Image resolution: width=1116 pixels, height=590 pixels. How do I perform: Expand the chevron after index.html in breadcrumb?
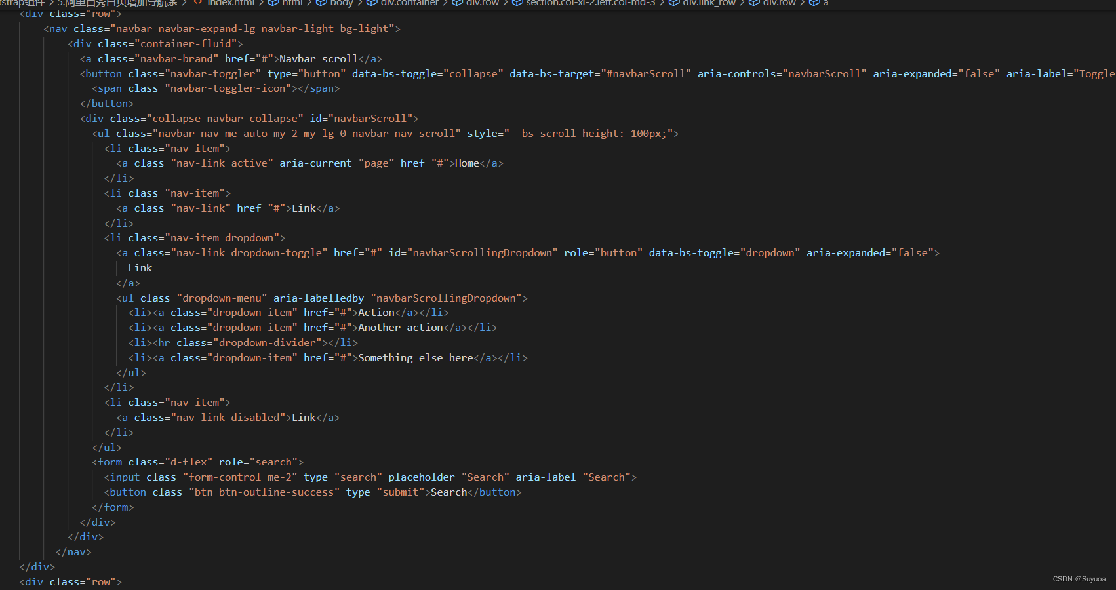click(x=262, y=3)
